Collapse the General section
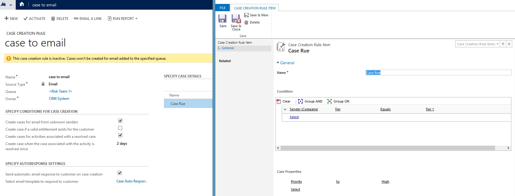 pyautogui.click(x=278, y=62)
